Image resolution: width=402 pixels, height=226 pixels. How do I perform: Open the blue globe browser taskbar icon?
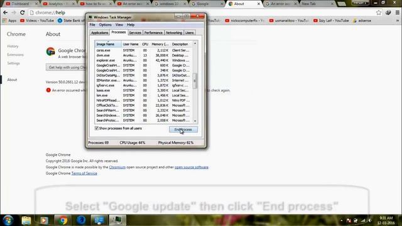[x=81, y=220]
